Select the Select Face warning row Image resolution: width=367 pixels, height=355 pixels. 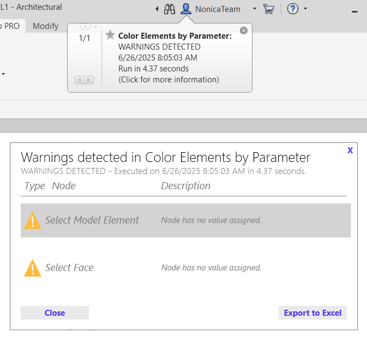[185, 268]
